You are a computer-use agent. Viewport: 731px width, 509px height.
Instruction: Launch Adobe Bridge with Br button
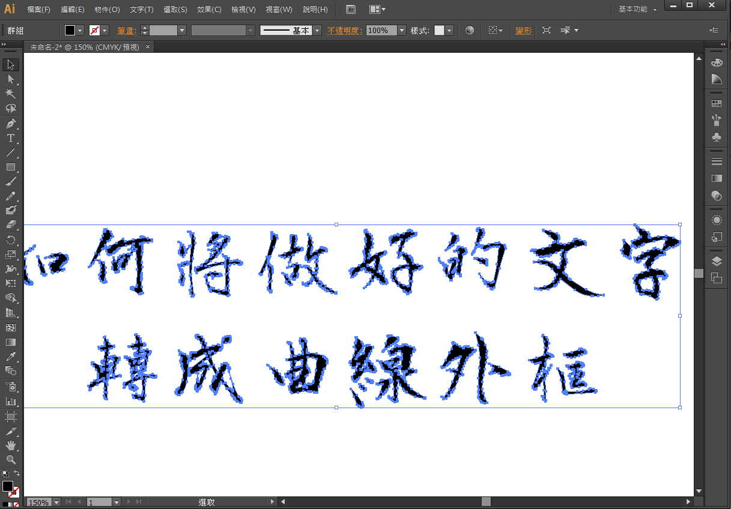point(351,10)
